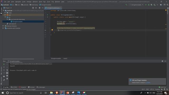Click the update link in the IDE and Plugin Updates notification
169x95 pixels.
148,83
